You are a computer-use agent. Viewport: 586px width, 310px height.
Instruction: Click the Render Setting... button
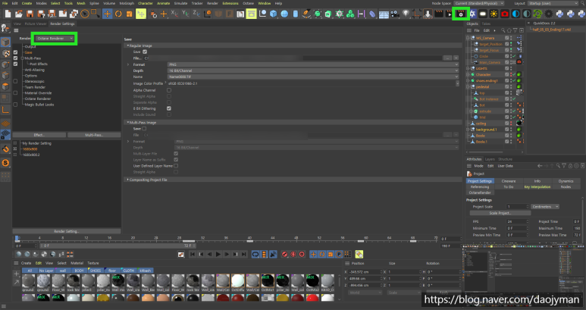[x=67, y=231]
